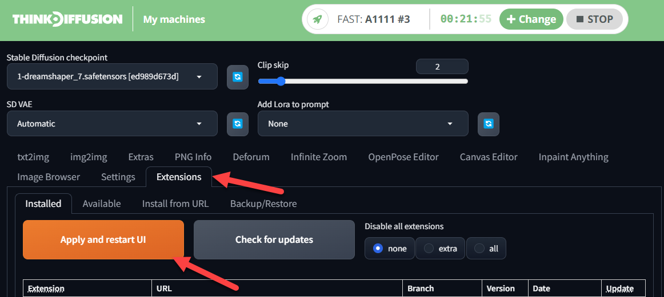664x297 pixels.
Task: Refresh the Add Lora to prompt list
Action: (x=489, y=124)
